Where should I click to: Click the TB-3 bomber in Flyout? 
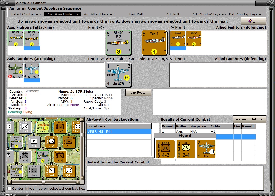[206, 149]
